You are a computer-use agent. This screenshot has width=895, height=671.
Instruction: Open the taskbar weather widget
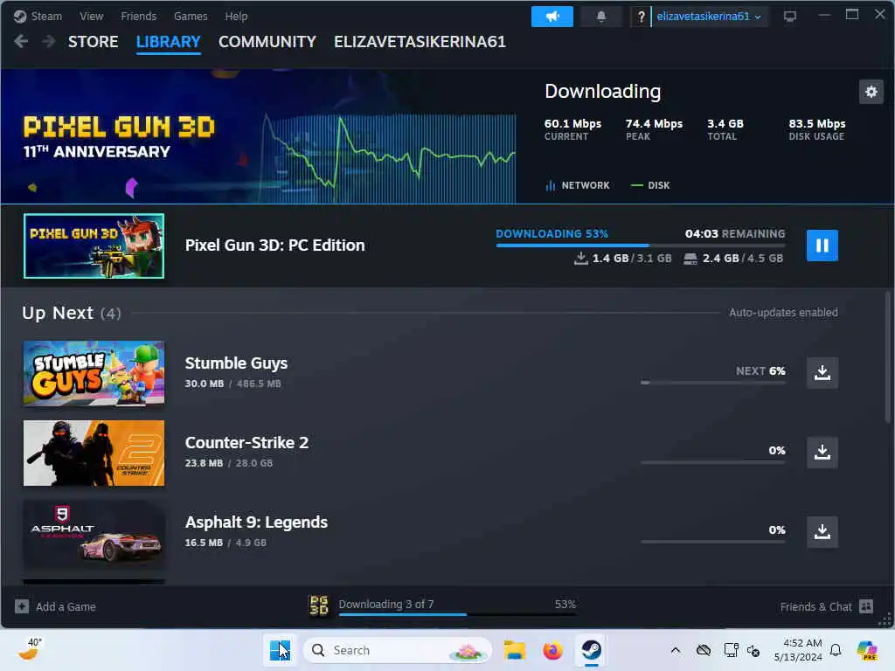[x=31, y=650]
